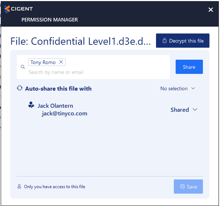Click the Decrypt this file button

point(183,41)
